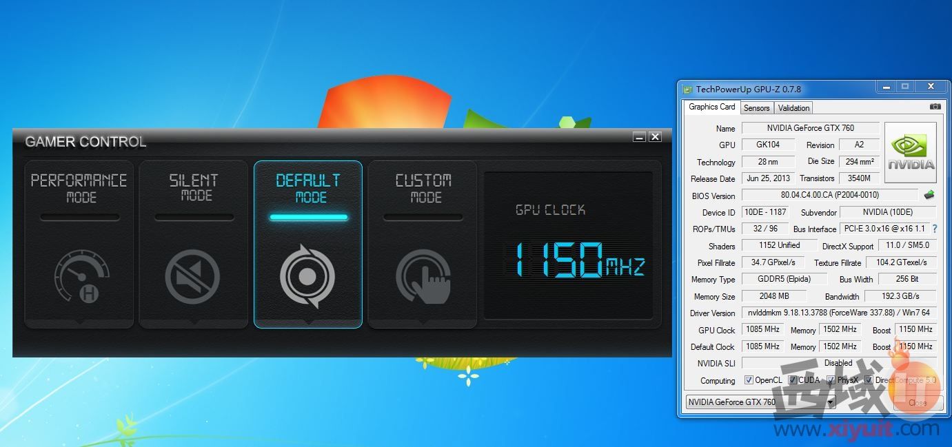952x447 pixels.
Task: Save BIOS using the chip icon
Action: (x=929, y=195)
